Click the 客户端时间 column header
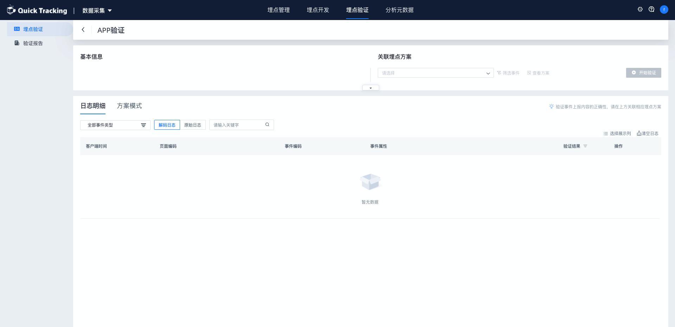Viewport: 675px width, 327px height. click(x=96, y=146)
